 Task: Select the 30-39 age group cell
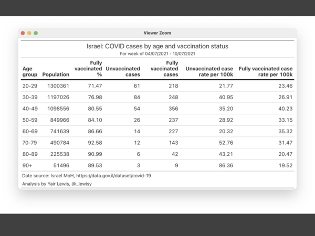click(30, 98)
